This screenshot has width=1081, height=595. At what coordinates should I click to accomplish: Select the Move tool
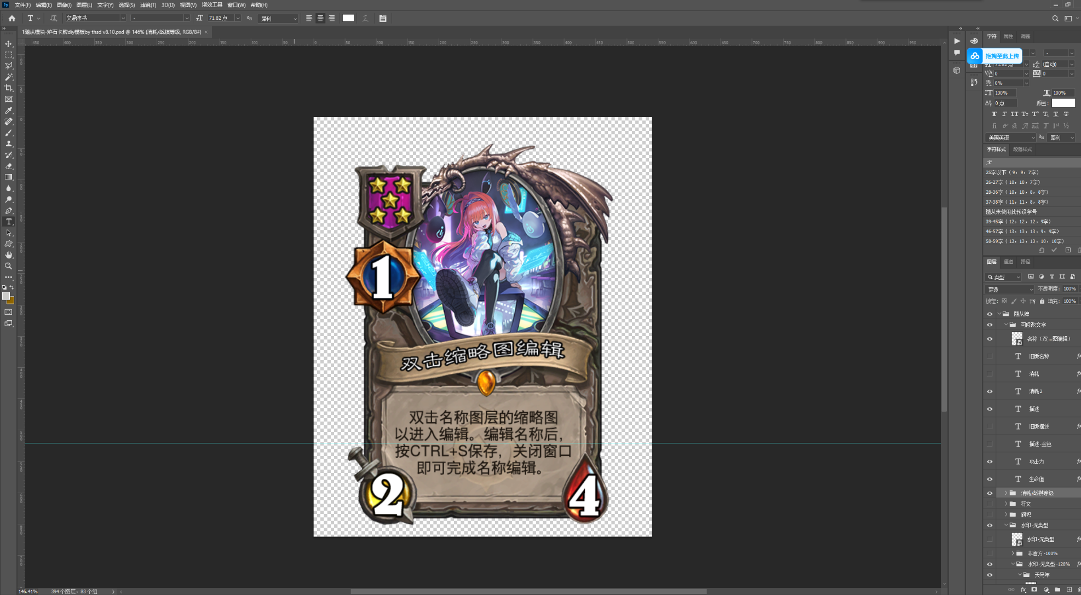click(x=9, y=44)
